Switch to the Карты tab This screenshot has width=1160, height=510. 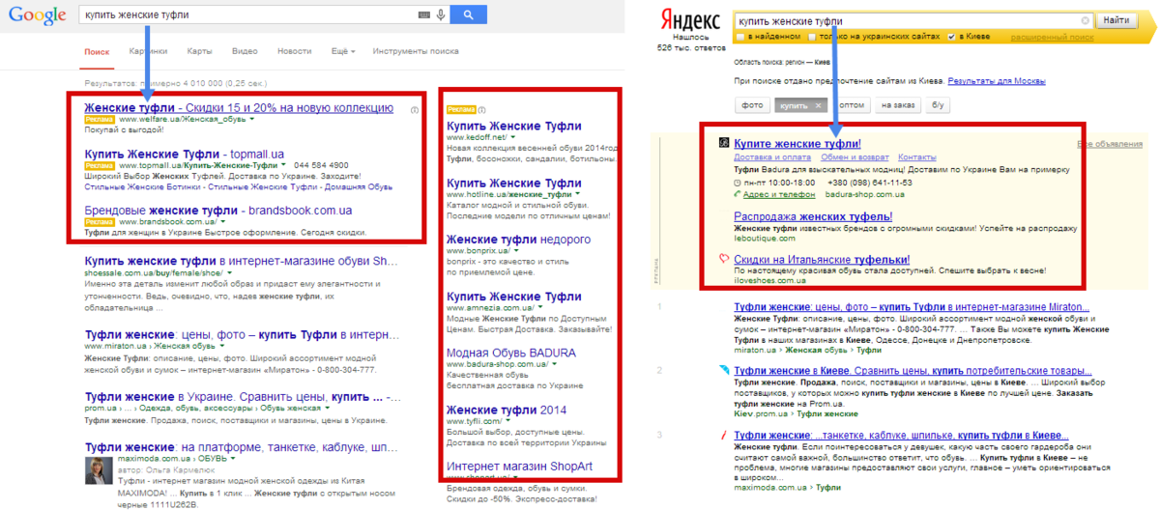point(200,50)
